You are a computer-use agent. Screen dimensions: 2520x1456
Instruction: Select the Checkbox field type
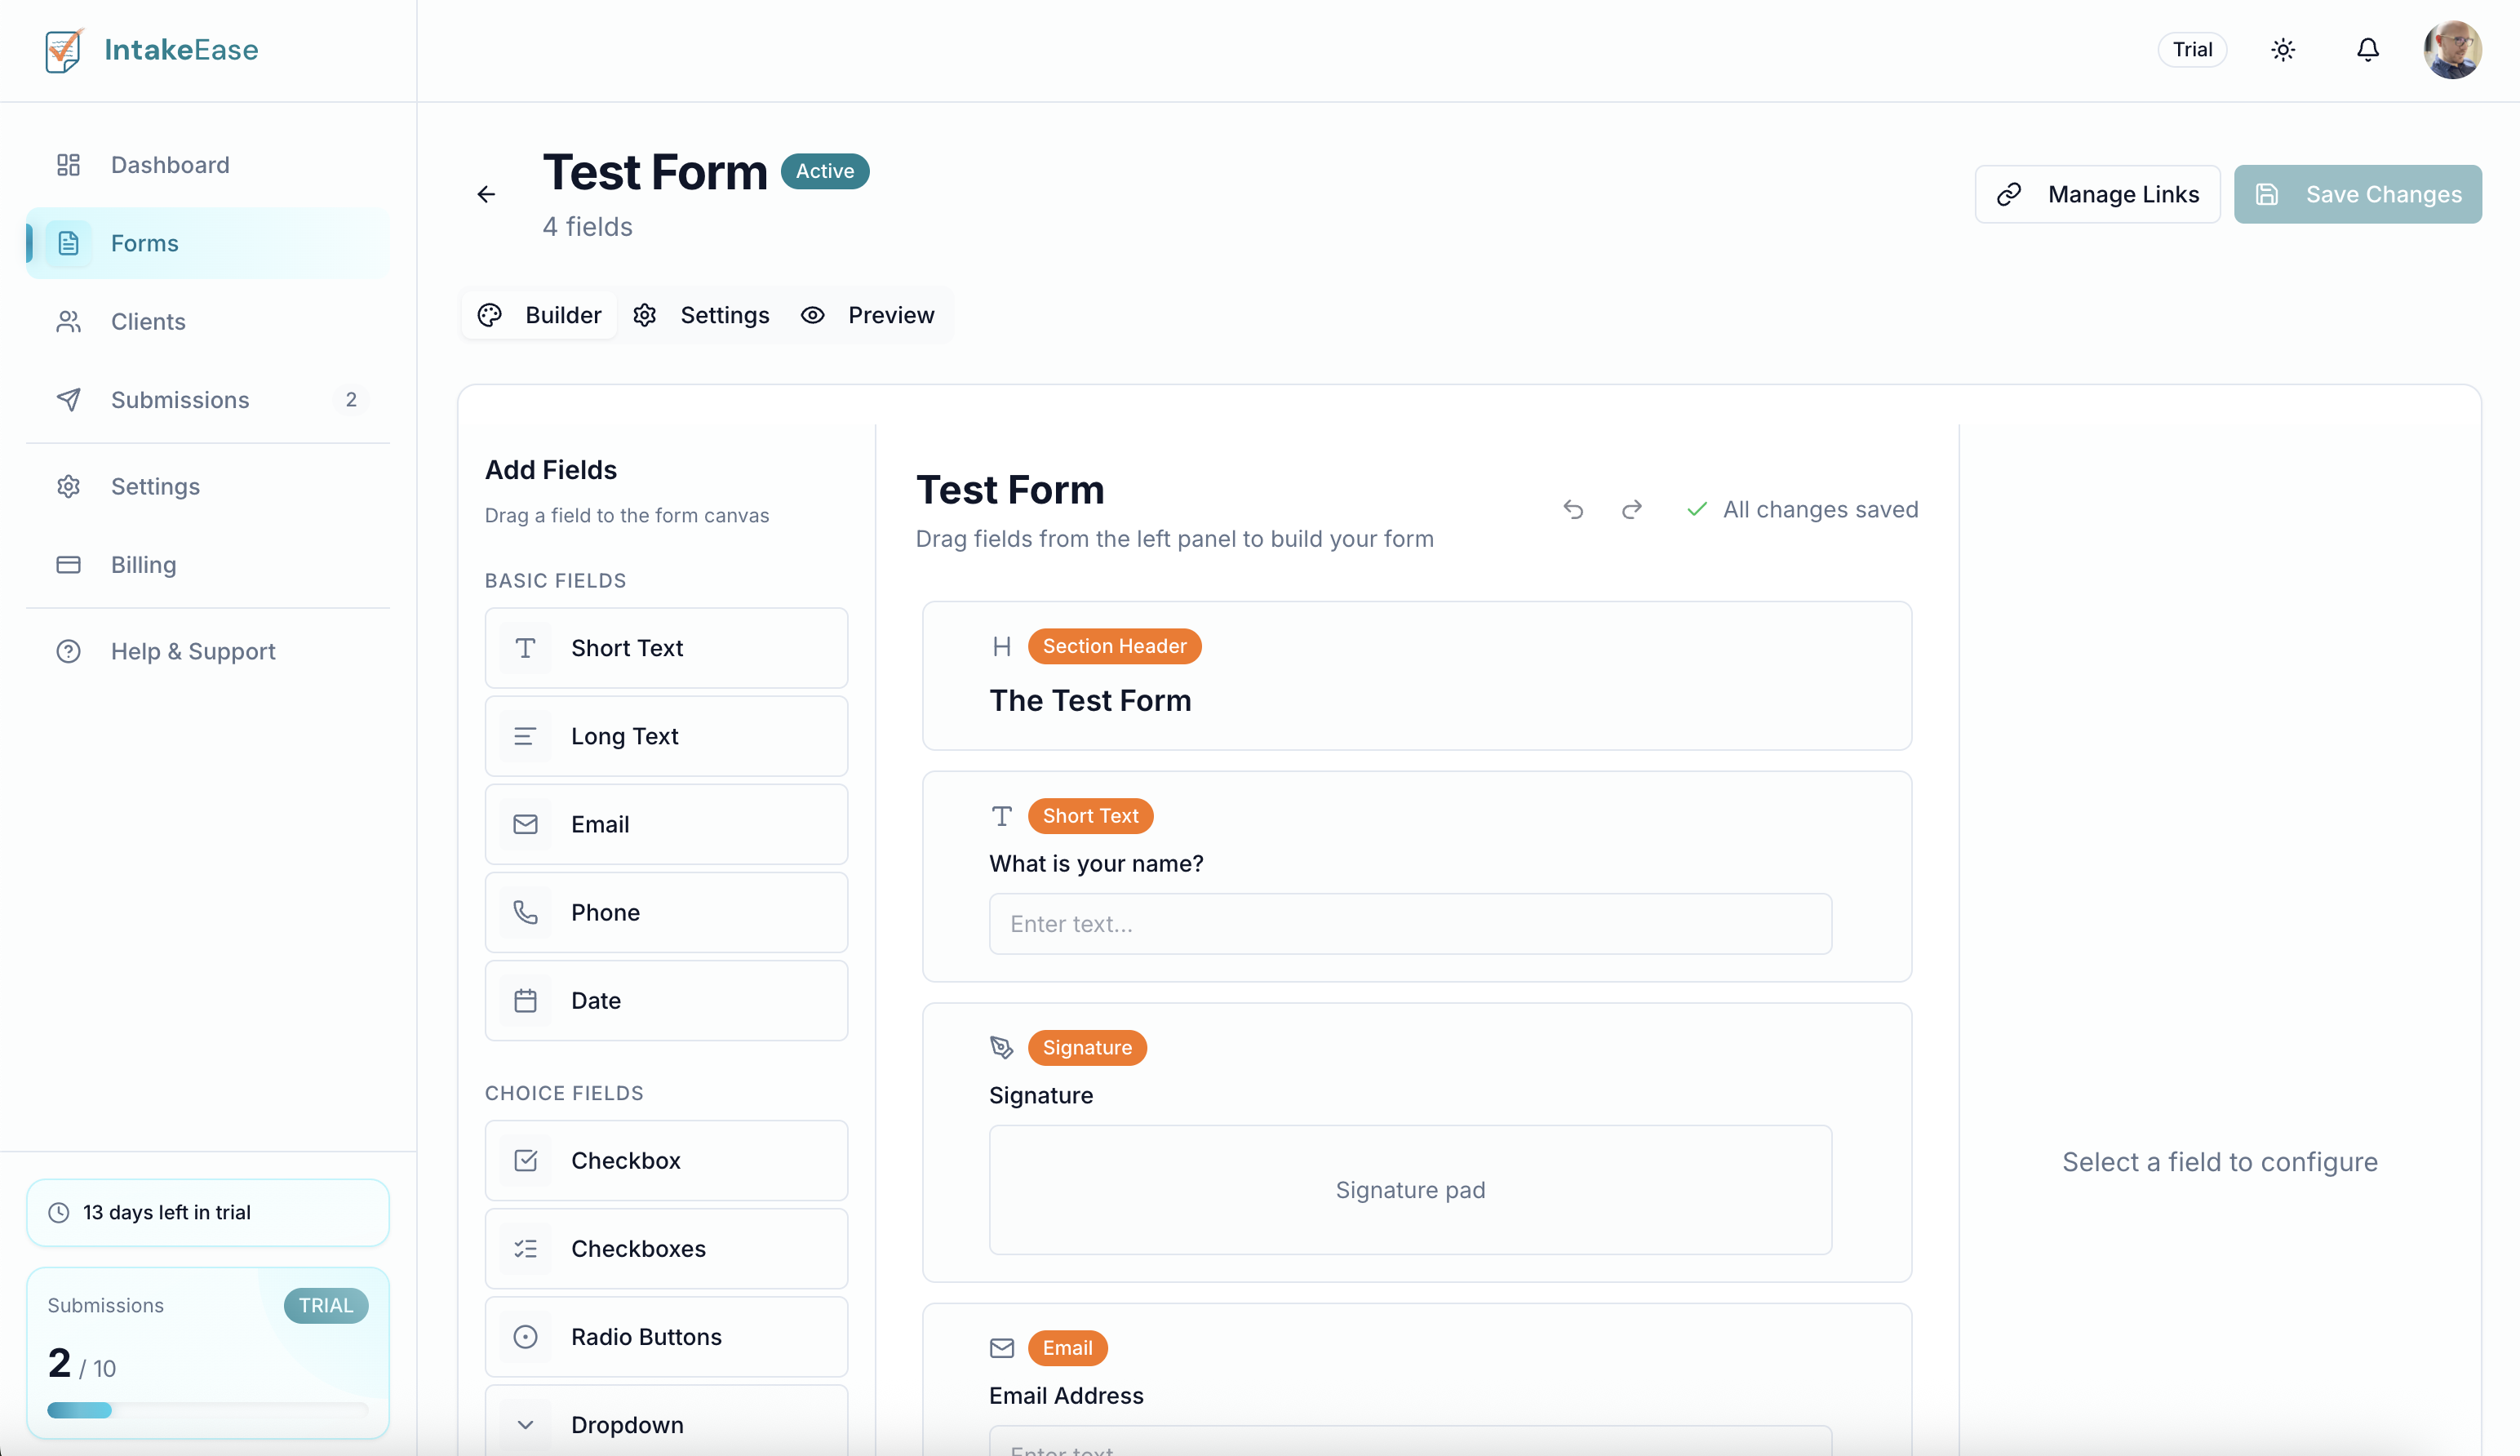tap(666, 1160)
